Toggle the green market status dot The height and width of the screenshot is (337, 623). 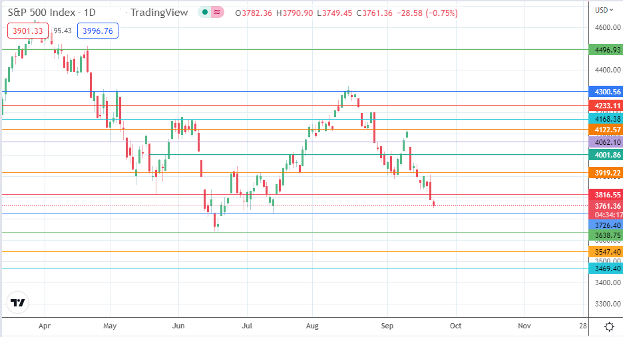point(205,13)
